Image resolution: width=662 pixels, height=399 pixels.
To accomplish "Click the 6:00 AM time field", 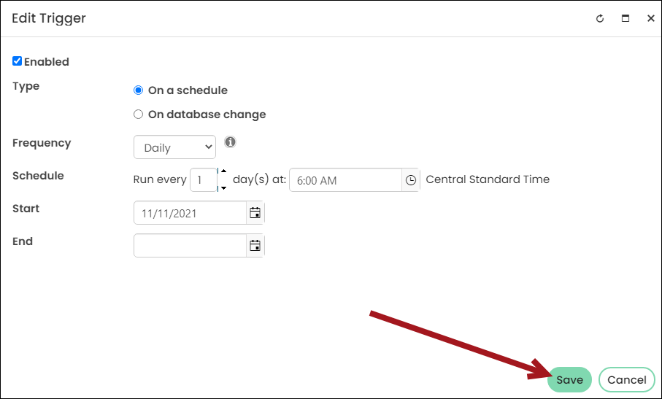I will pyautogui.click(x=345, y=180).
